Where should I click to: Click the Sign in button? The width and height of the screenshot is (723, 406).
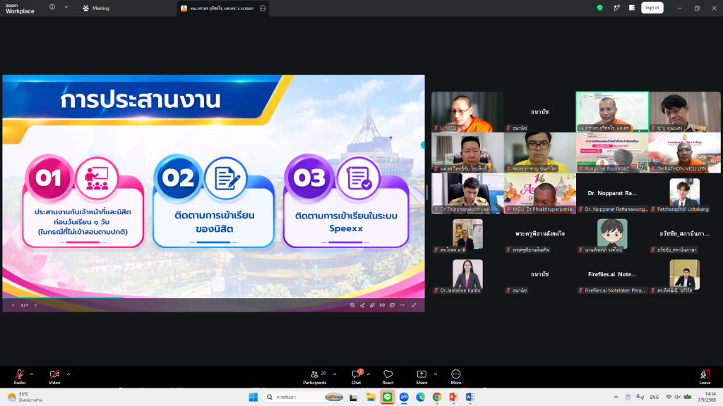(652, 8)
